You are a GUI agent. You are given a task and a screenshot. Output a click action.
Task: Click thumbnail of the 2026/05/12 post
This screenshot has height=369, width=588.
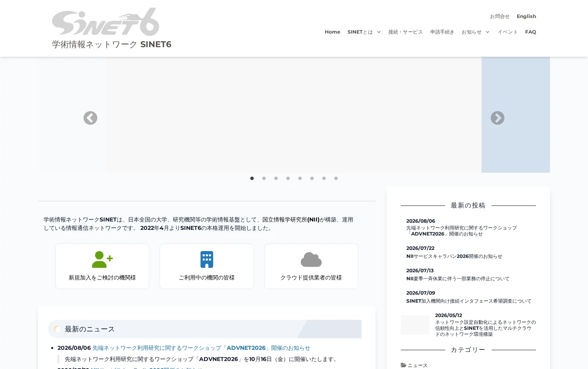[x=415, y=325]
